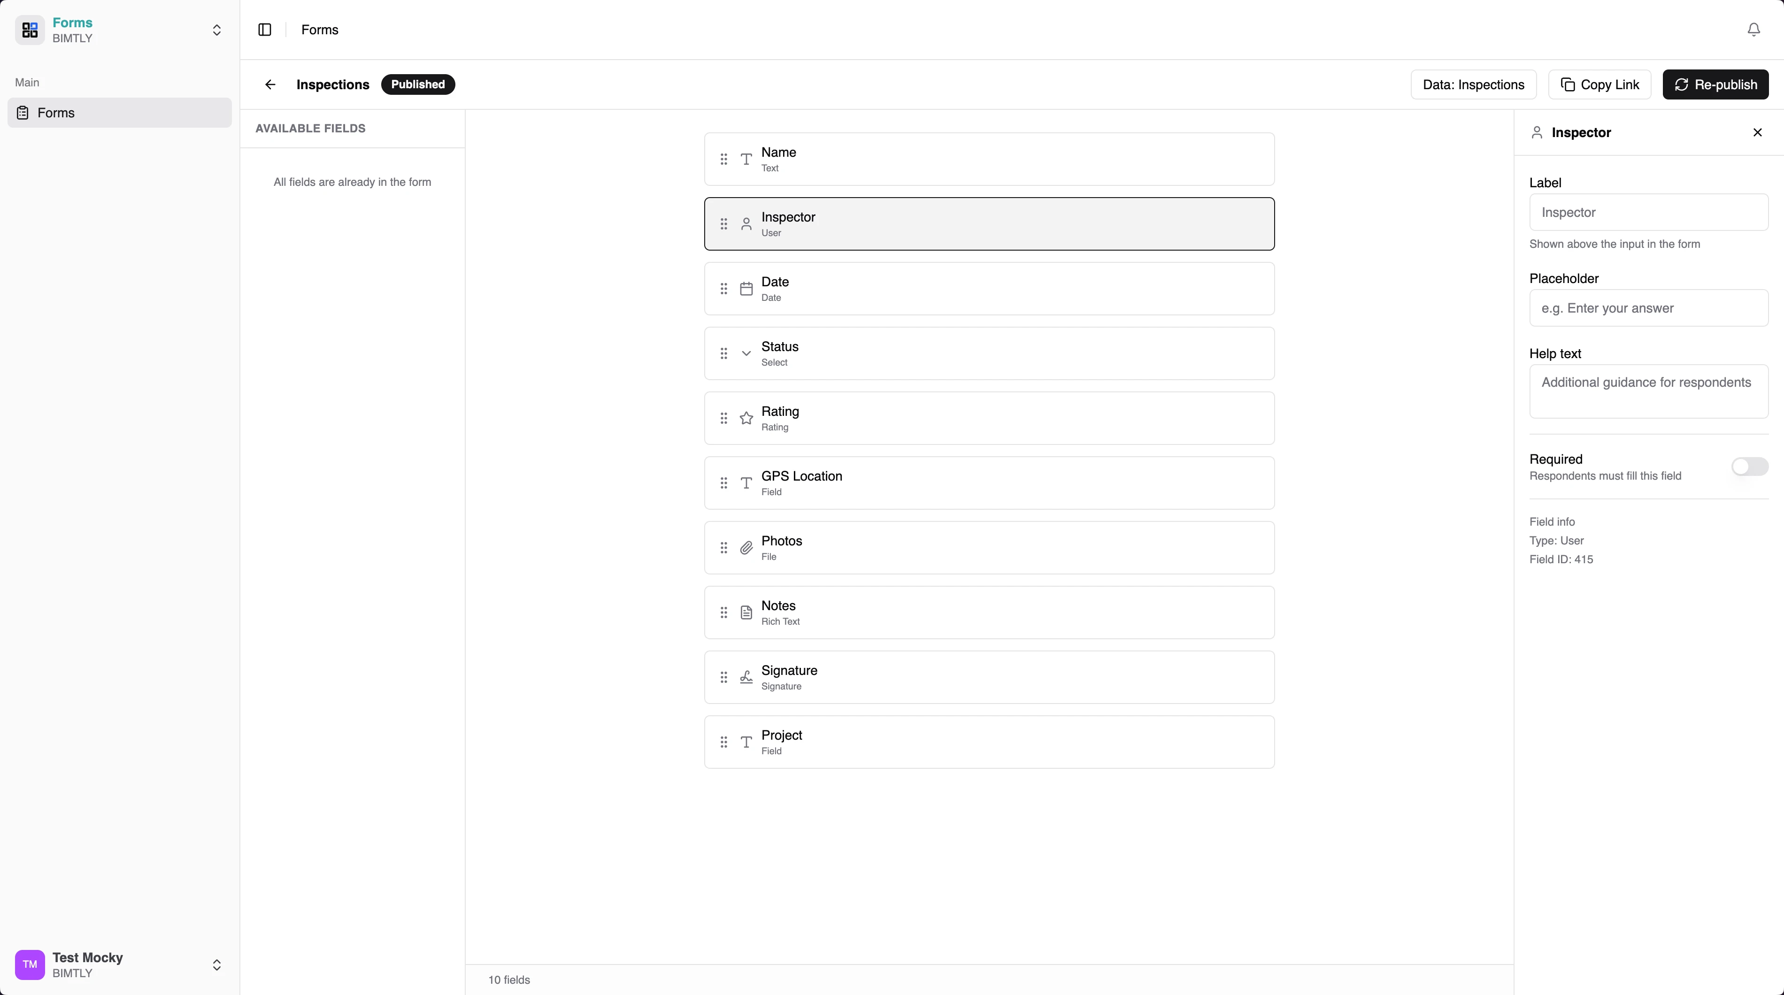1784x995 pixels.
Task: Enable the Required toggle for Inspector
Action: coord(1749,466)
